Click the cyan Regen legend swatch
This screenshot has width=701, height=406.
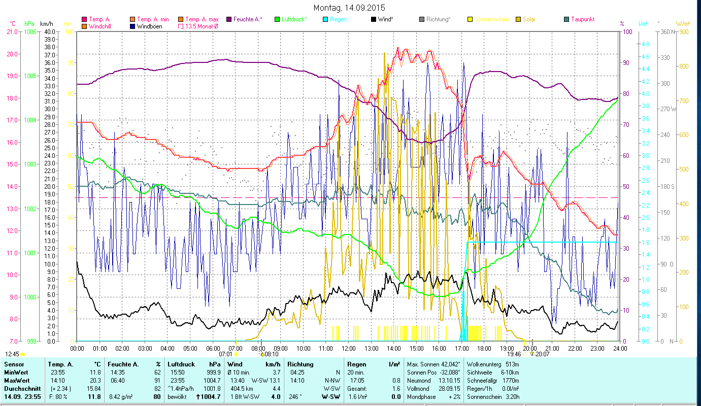(x=325, y=19)
